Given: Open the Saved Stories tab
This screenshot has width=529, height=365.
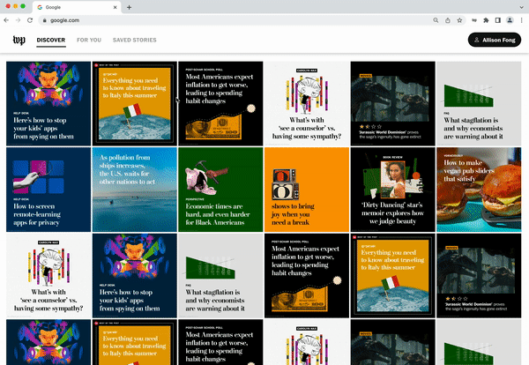Looking at the screenshot, I should pos(135,41).
